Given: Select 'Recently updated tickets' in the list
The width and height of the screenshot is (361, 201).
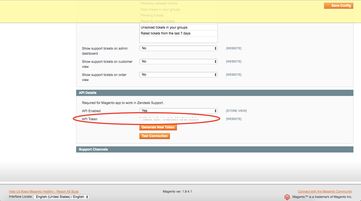Looking at the screenshot, I should (x=179, y=3).
